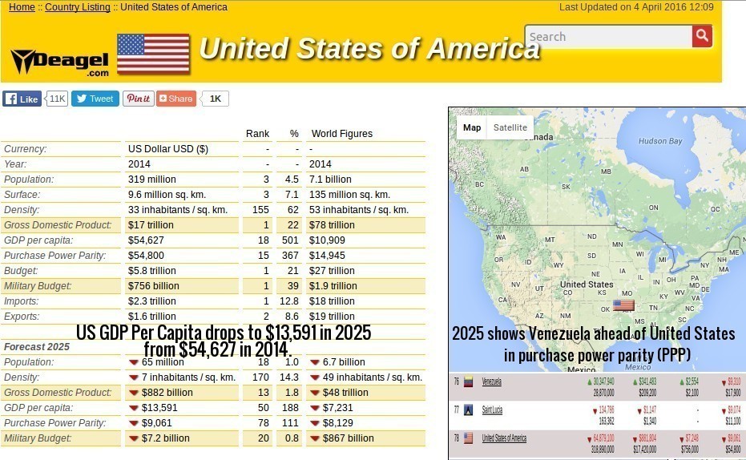Click the 1K share count bubble
The image size is (746, 460).
[x=215, y=99]
